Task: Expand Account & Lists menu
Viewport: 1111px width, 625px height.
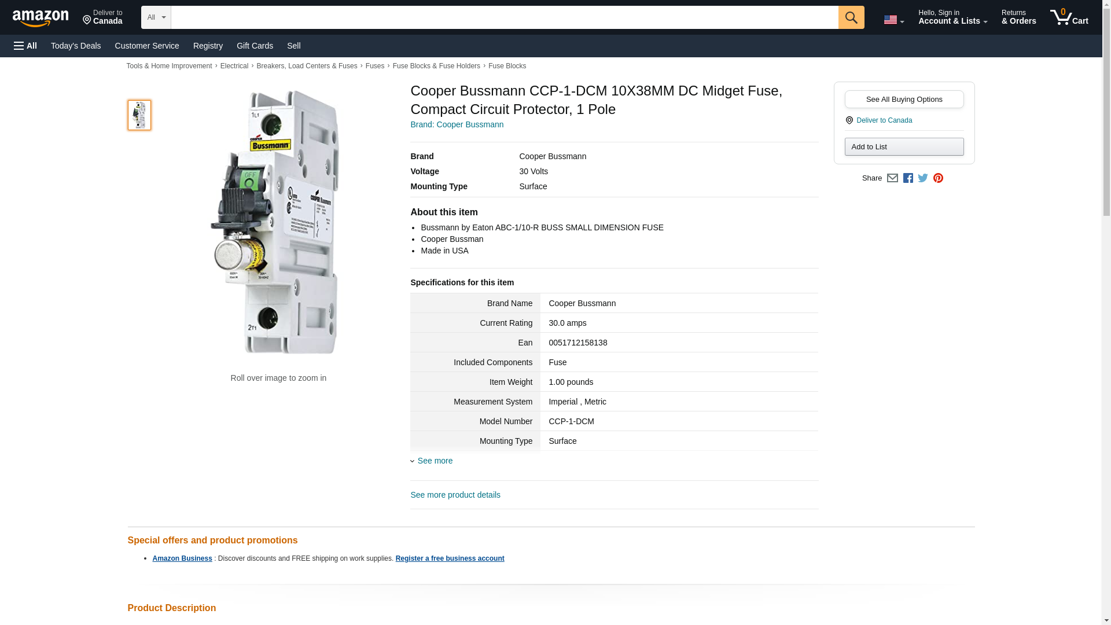Action: [952, 17]
